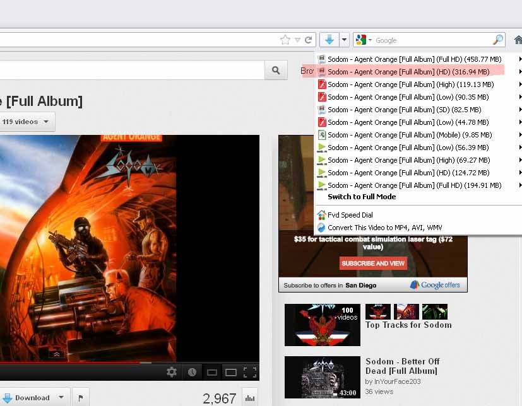This screenshot has width=522, height=406.
Task: Open the URL history dropdown arrow
Action: click(298, 40)
